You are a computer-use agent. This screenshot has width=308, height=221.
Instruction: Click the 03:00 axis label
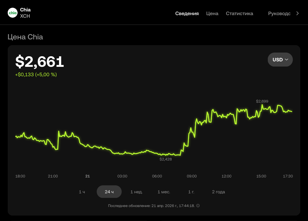pyautogui.click(x=122, y=176)
